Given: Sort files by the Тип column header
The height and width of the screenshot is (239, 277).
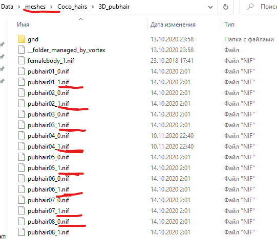Looking at the screenshot, I should tap(229, 25).
